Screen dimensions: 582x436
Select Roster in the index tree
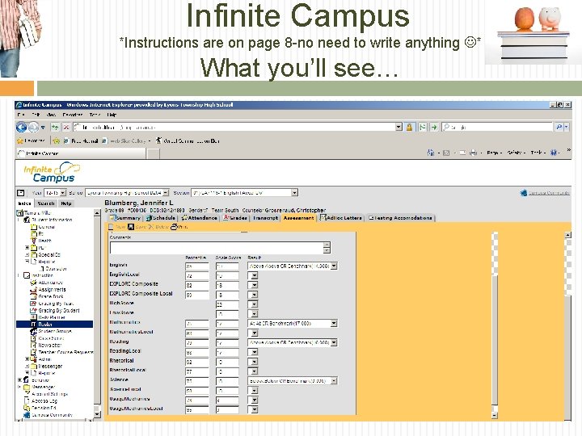point(54,325)
